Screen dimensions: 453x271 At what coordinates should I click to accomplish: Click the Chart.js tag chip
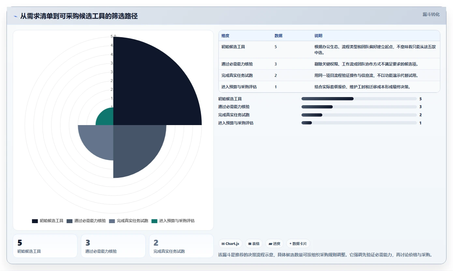(230, 244)
